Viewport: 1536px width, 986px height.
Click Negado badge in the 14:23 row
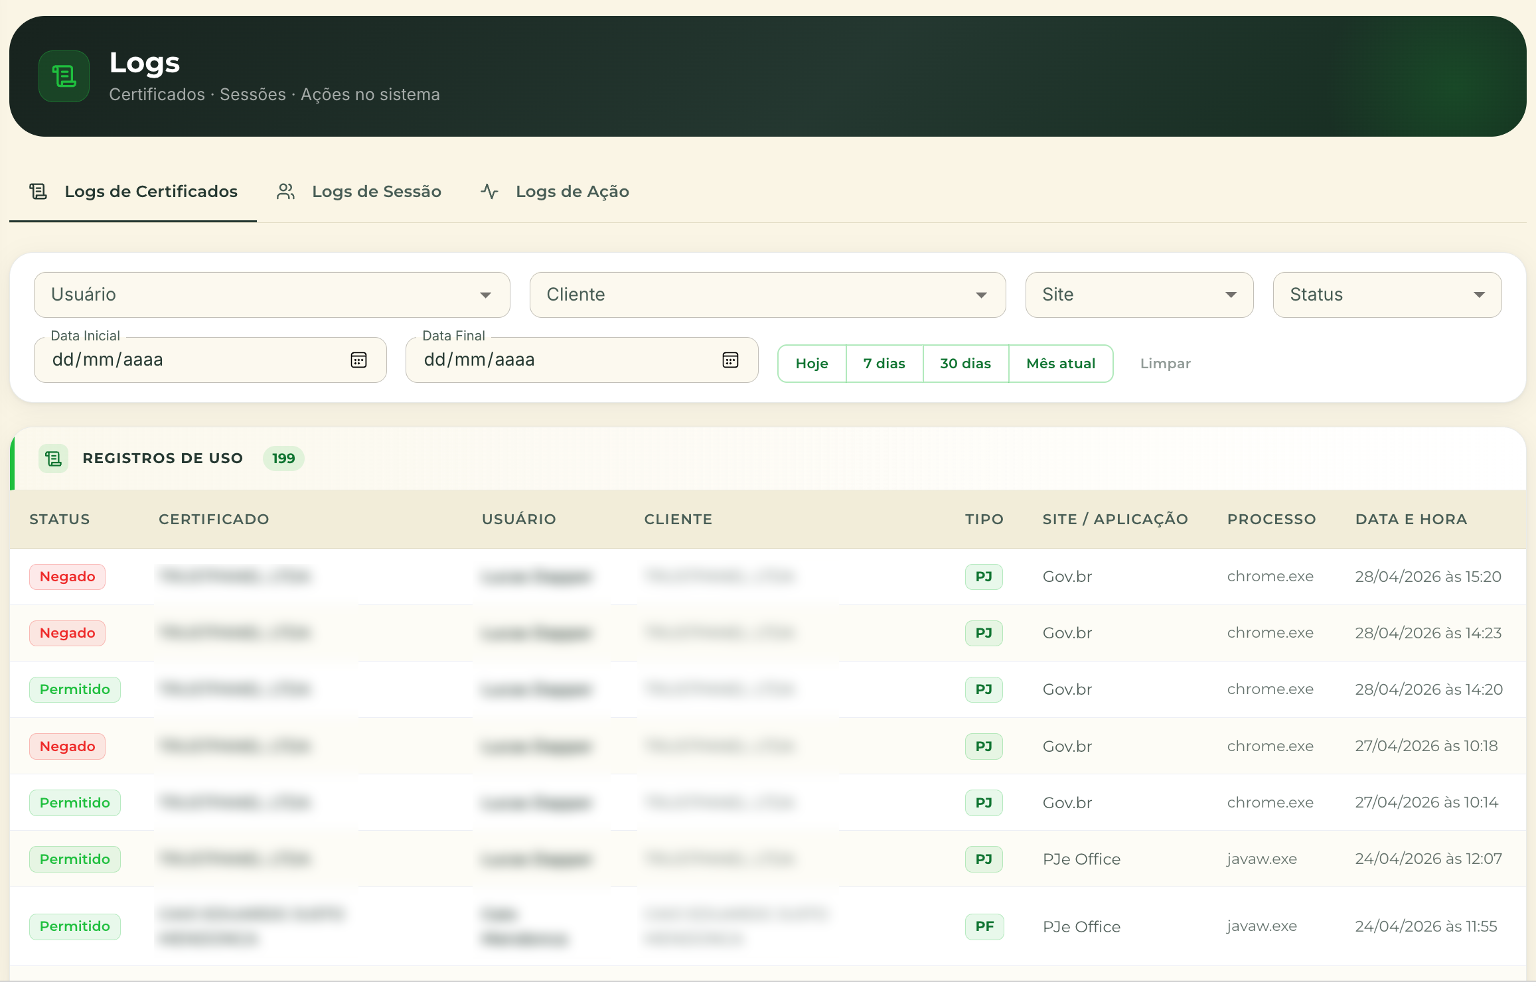pyautogui.click(x=68, y=633)
